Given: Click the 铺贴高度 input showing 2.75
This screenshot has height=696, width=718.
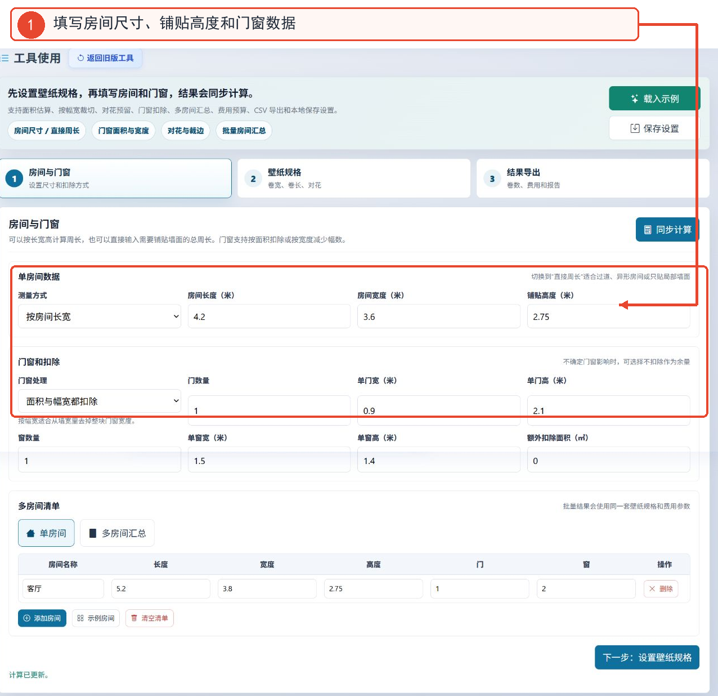Looking at the screenshot, I should click(608, 316).
